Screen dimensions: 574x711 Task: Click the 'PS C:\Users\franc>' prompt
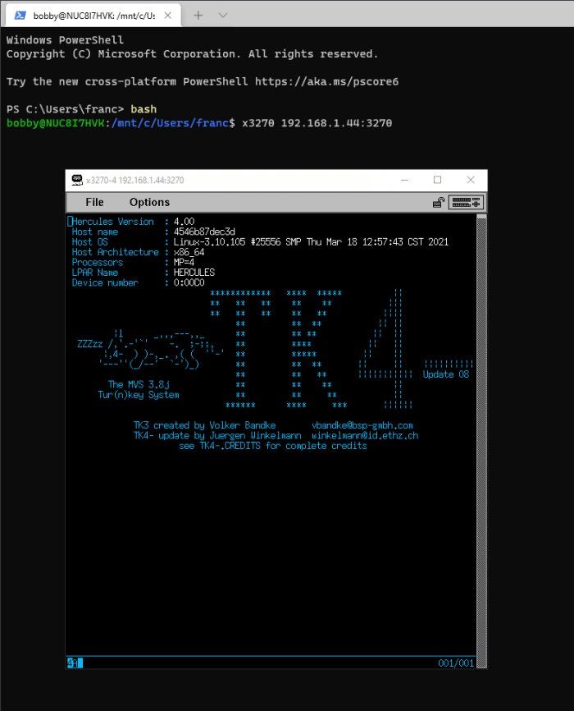tap(65, 109)
